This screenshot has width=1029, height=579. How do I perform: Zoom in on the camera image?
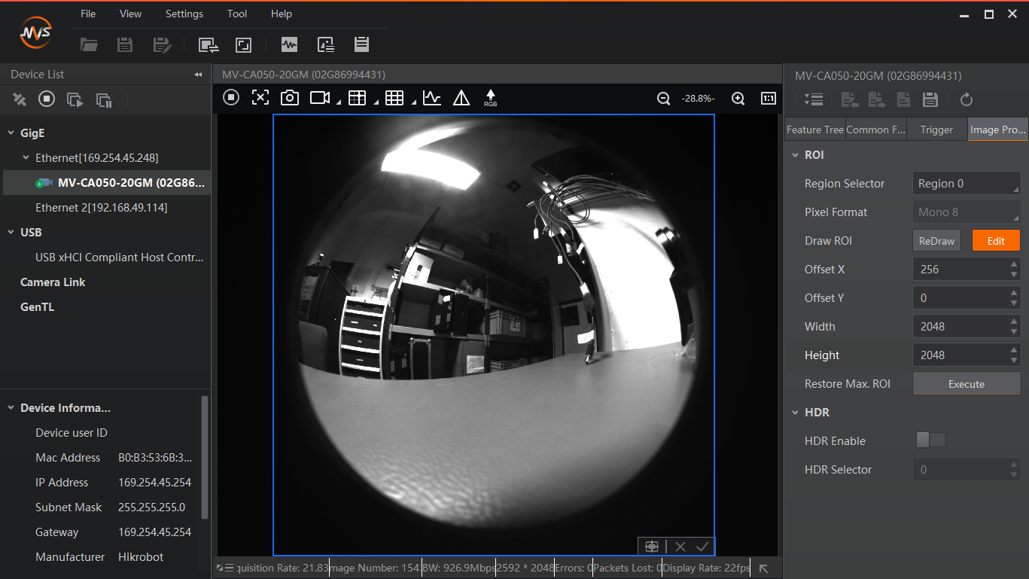tap(738, 98)
